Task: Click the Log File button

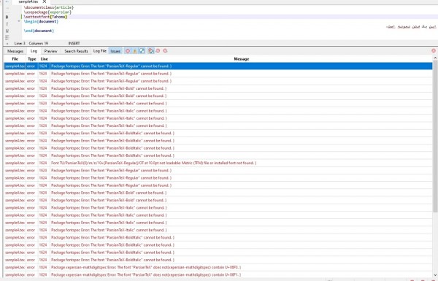Action: click(100, 51)
